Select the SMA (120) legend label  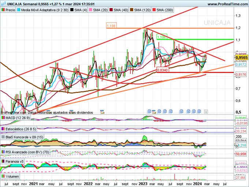142,10
